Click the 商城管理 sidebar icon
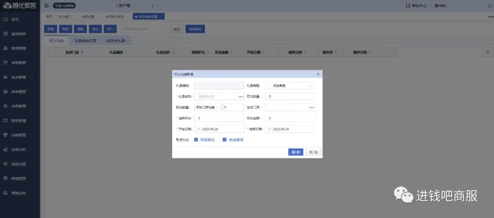Screen dimensions: 494x218 [x=5, y=178]
